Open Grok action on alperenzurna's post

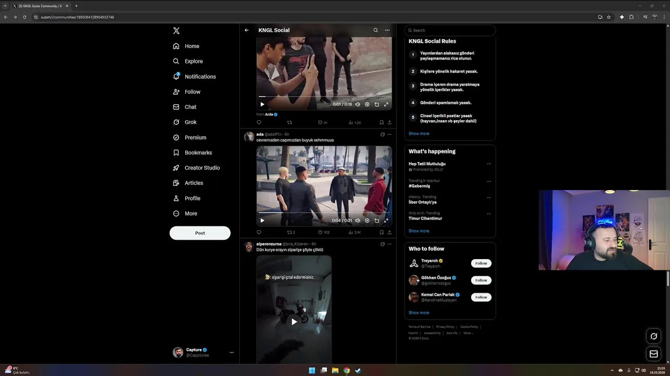coord(382,244)
